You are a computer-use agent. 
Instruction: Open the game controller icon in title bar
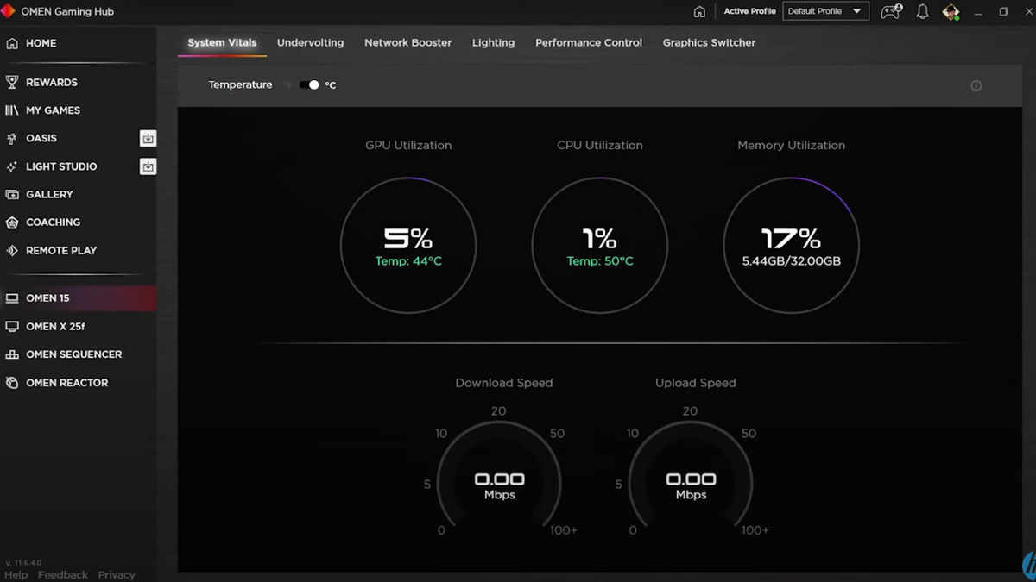click(890, 12)
